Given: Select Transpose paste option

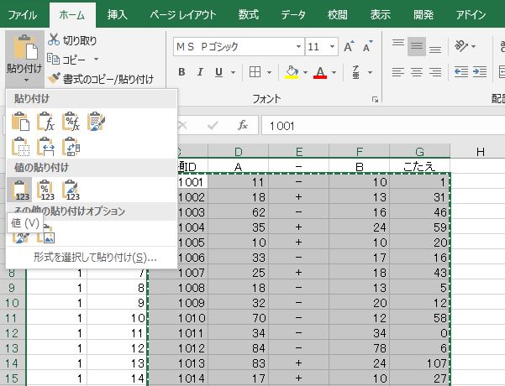Looking at the screenshot, I should tap(71, 147).
